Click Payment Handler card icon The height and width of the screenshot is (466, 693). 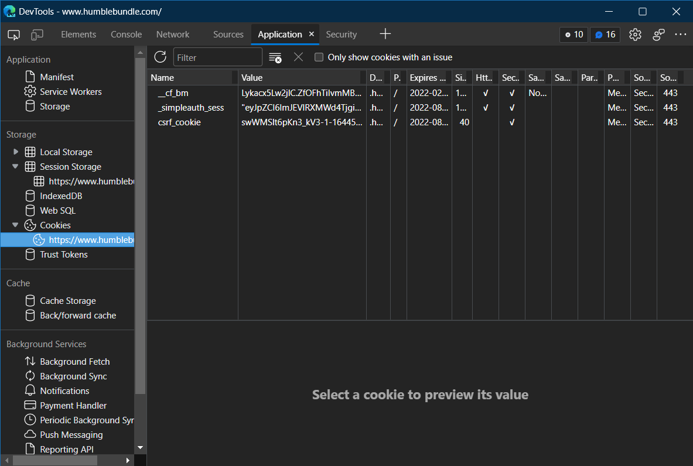pyautogui.click(x=30, y=405)
